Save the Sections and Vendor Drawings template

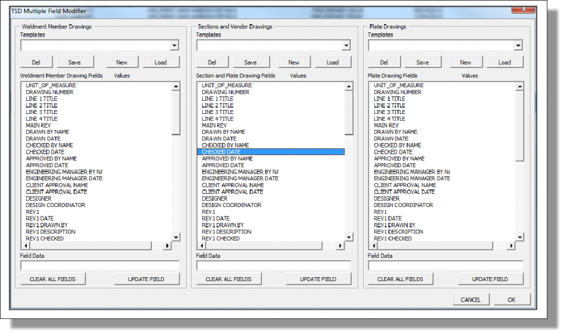coord(251,61)
